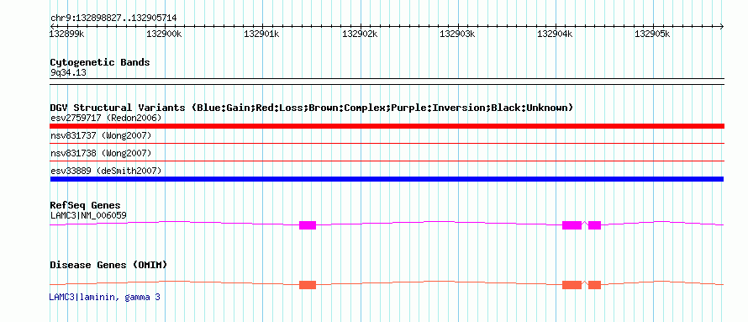748x322 pixels.
Task: Click the RefSeq Genes track title
Action: point(86,206)
